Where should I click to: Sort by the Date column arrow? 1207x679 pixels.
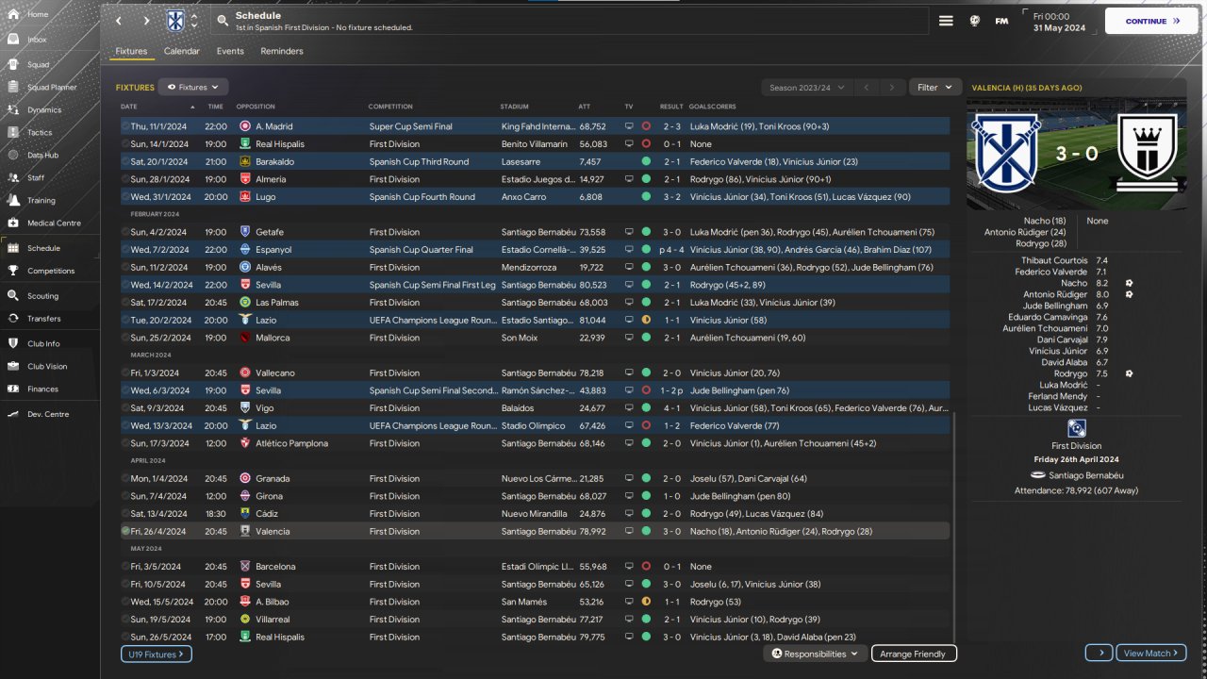click(194, 107)
